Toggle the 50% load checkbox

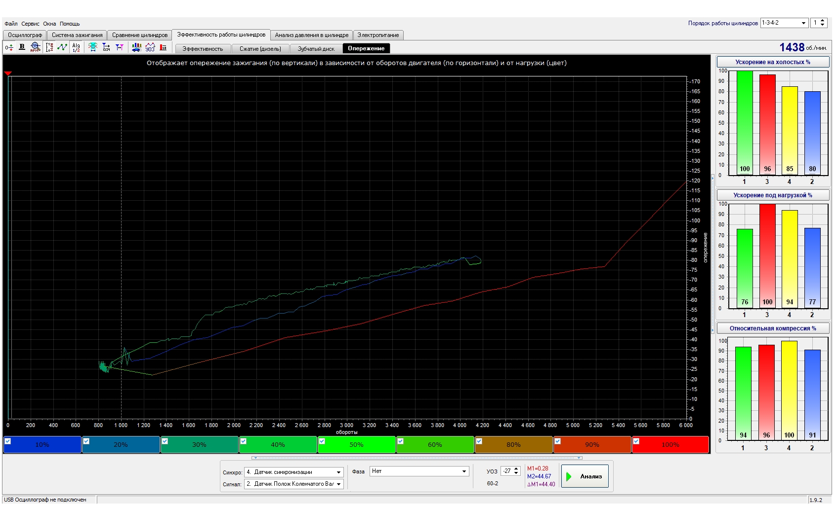click(322, 441)
